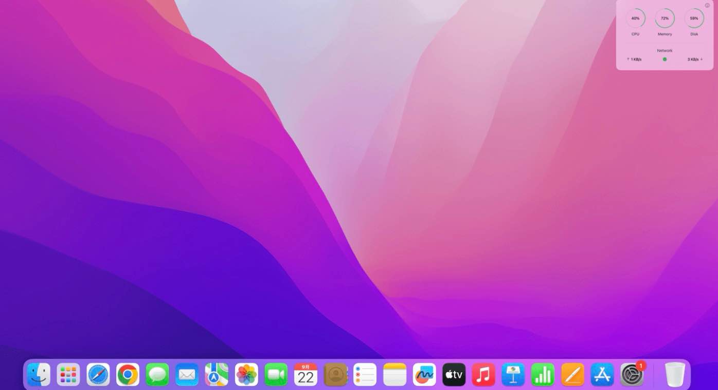Click the Trash in the dock
Image resolution: width=718 pixels, height=390 pixels.
[x=675, y=375]
